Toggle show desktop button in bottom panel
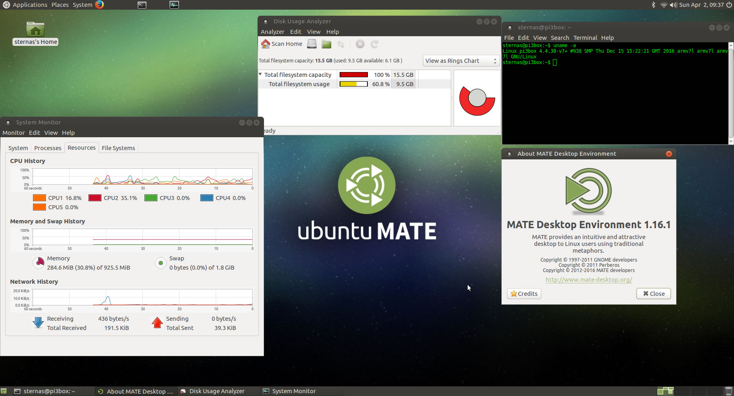The width and height of the screenshot is (734, 396). point(4,391)
